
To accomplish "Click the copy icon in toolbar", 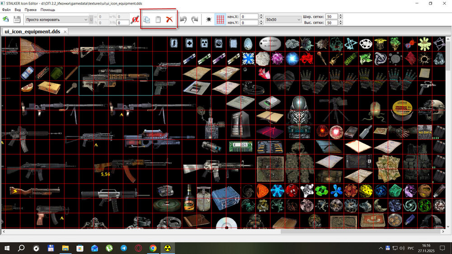I will 147,19.
